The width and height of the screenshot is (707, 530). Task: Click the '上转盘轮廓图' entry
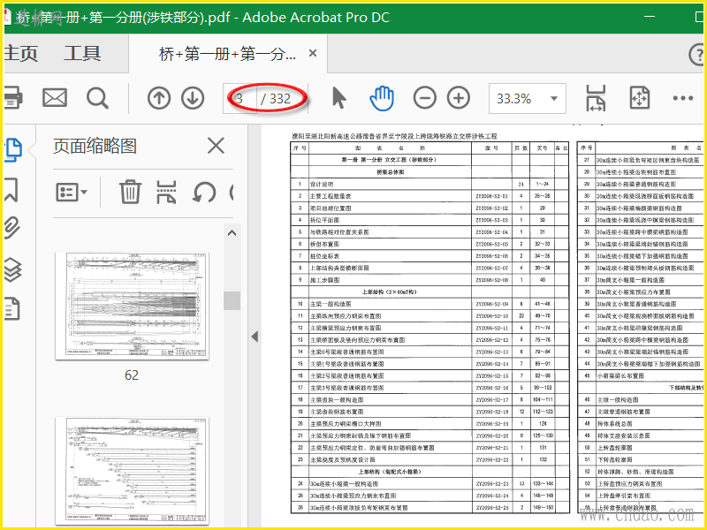[x=615, y=448]
